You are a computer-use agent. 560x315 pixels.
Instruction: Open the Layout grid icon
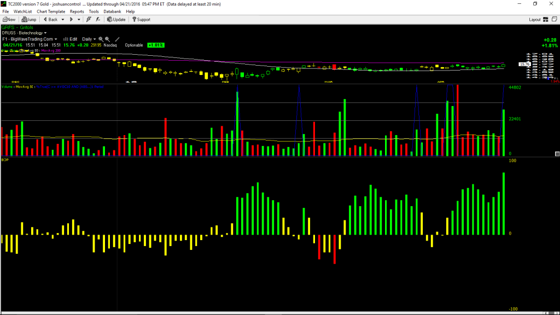546,20
